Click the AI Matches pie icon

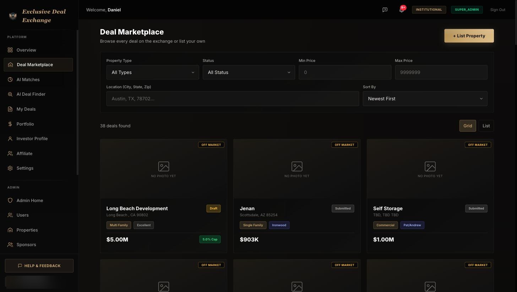(10, 80)
